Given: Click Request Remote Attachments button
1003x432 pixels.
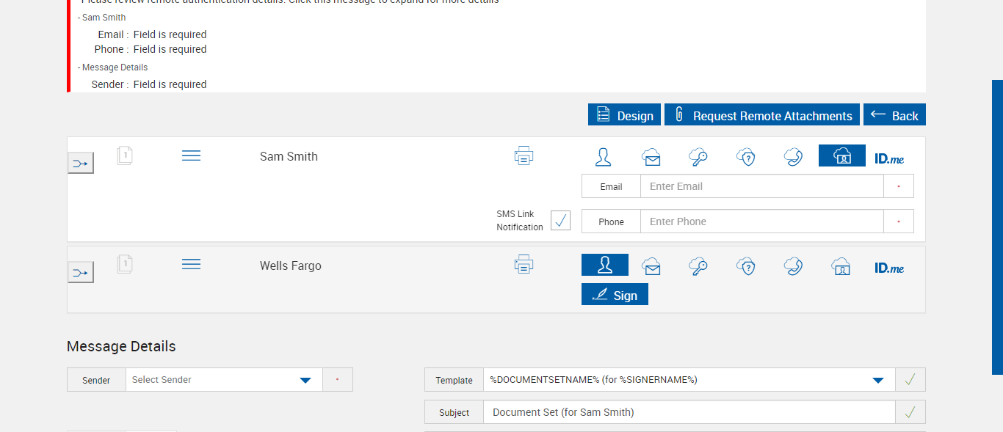Looking at the screenshot, I should [x=761, y=115].
